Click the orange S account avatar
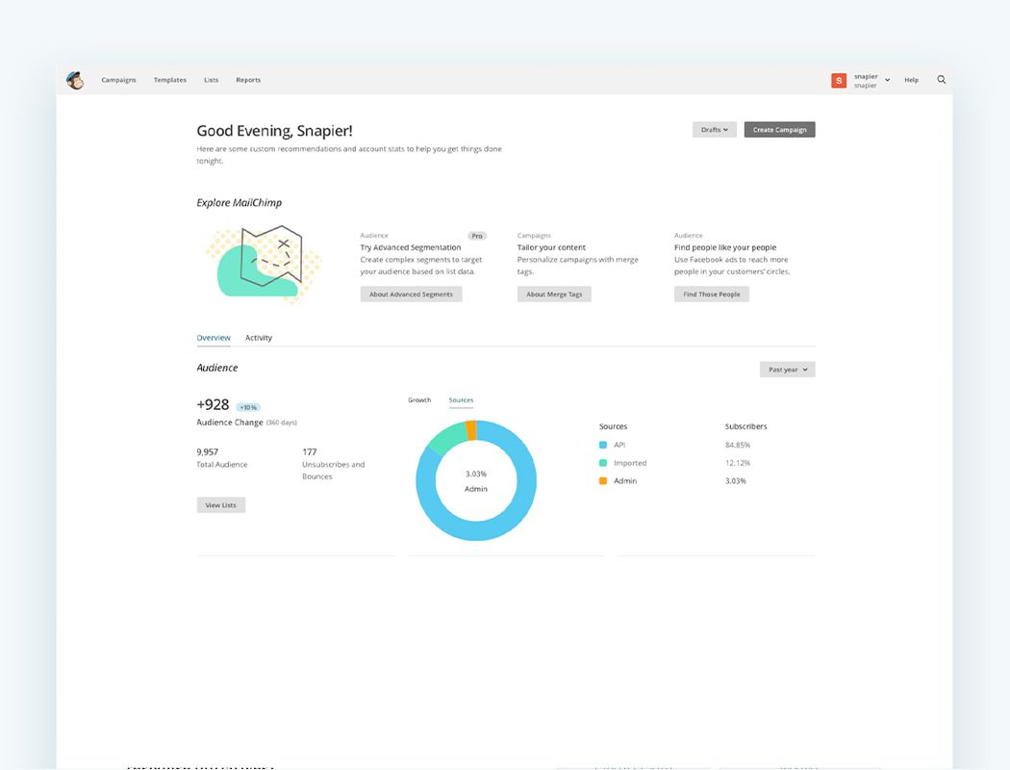Screen dimensions: 1010x770 pos(839,81)
